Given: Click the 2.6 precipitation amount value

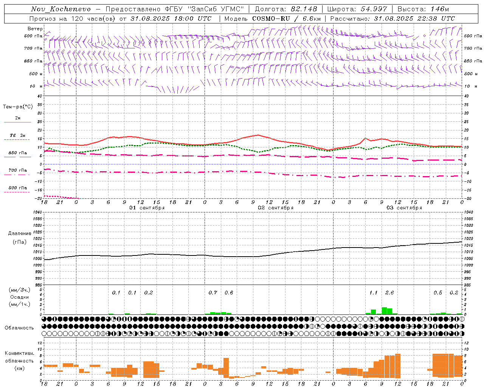Looking at the screenshot, I should click(389, 293).
